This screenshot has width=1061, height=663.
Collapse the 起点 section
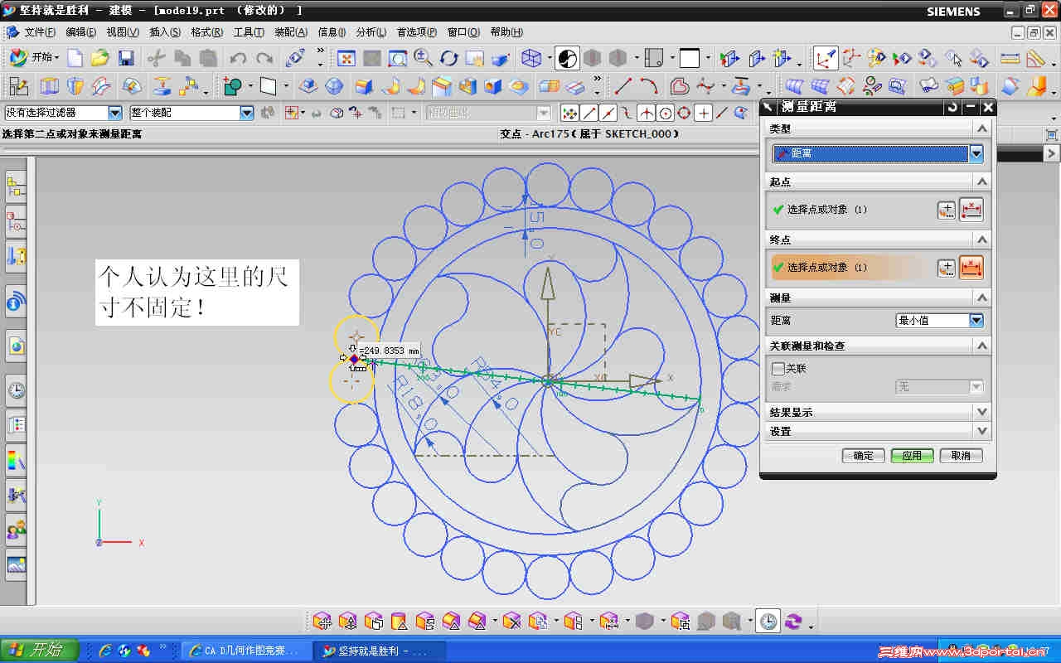[982, 181]
